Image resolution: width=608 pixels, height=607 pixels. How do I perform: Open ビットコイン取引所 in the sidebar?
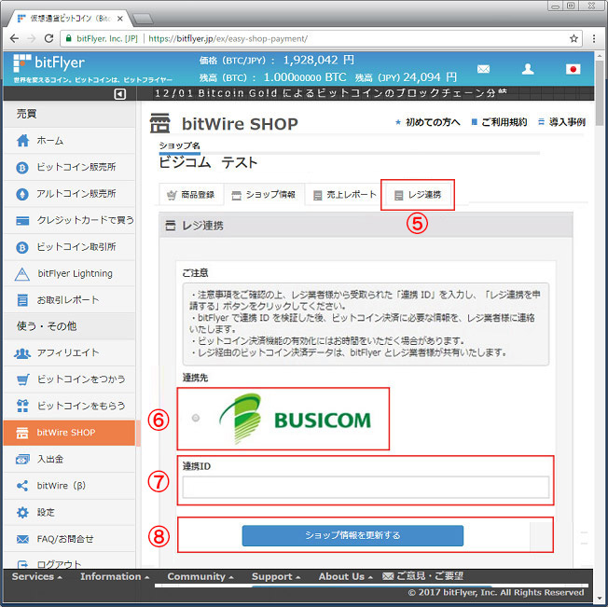click(69, 246)
